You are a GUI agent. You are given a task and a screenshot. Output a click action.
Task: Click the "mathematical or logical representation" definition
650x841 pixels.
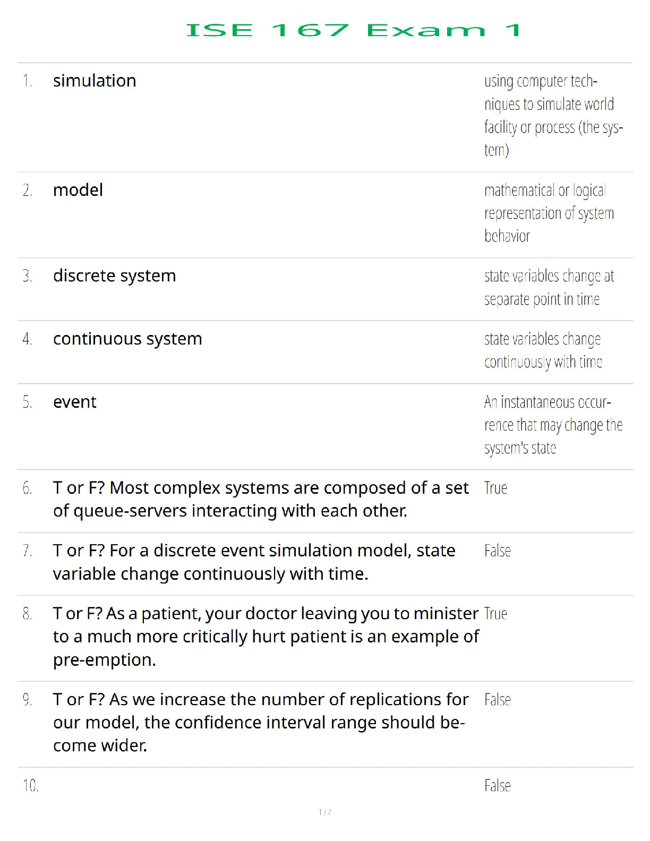pyautogui.click(x=549, y=213)
